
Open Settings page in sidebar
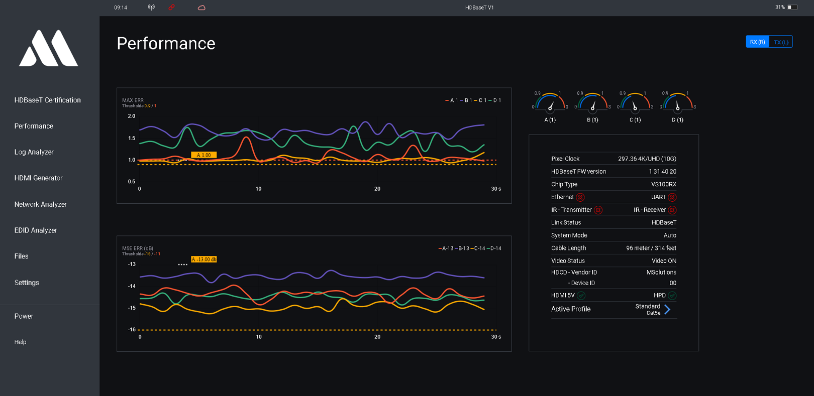point(27,283)
